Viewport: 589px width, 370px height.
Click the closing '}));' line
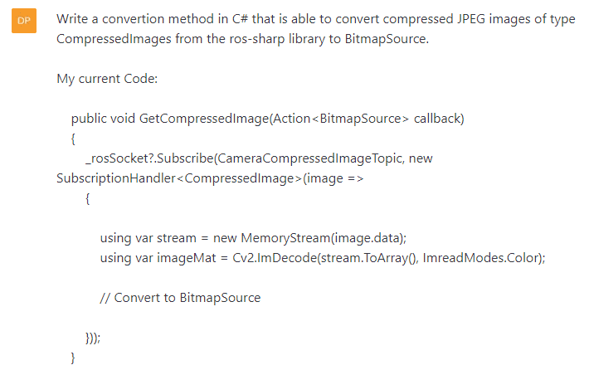[93, 338]
